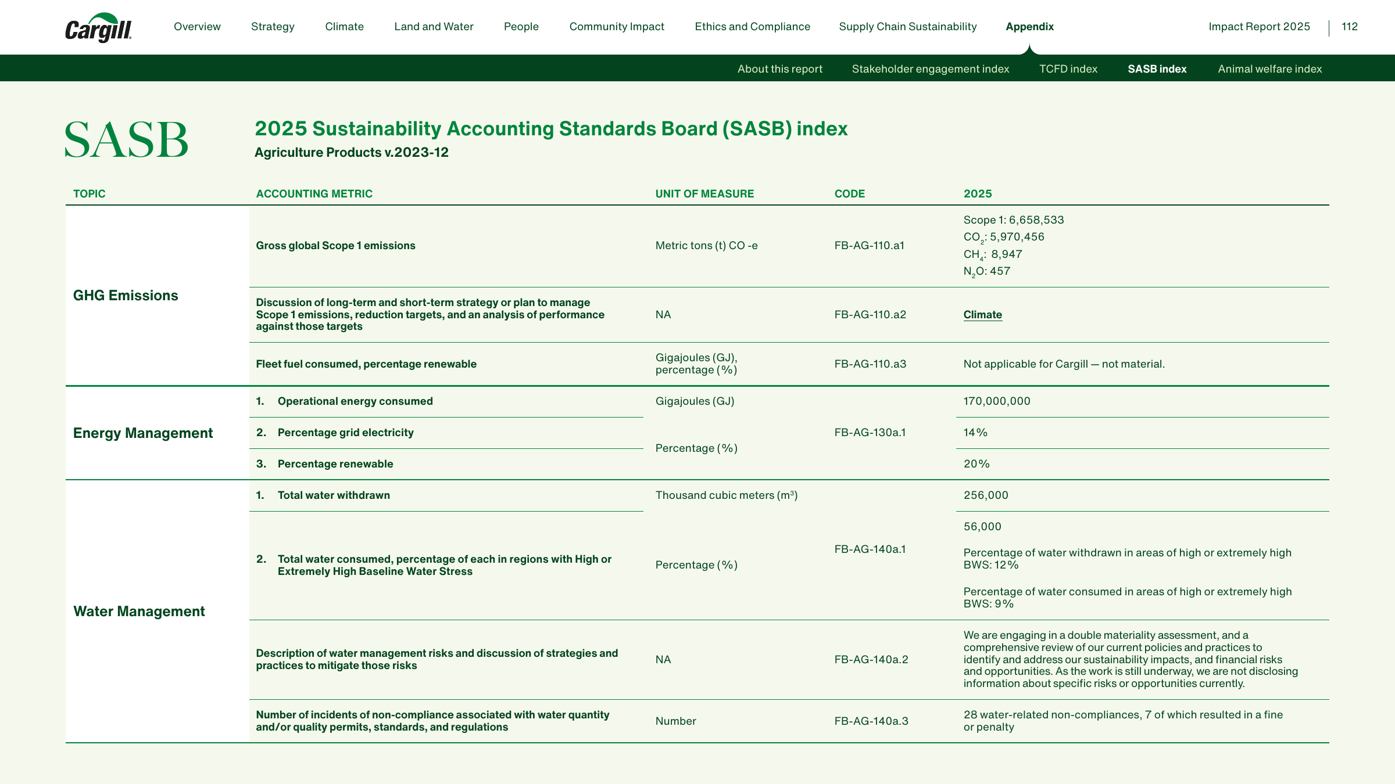This screenshot has height=784, width=1395.
Task: Click the Water Management topic
Action: pos(139,612)
